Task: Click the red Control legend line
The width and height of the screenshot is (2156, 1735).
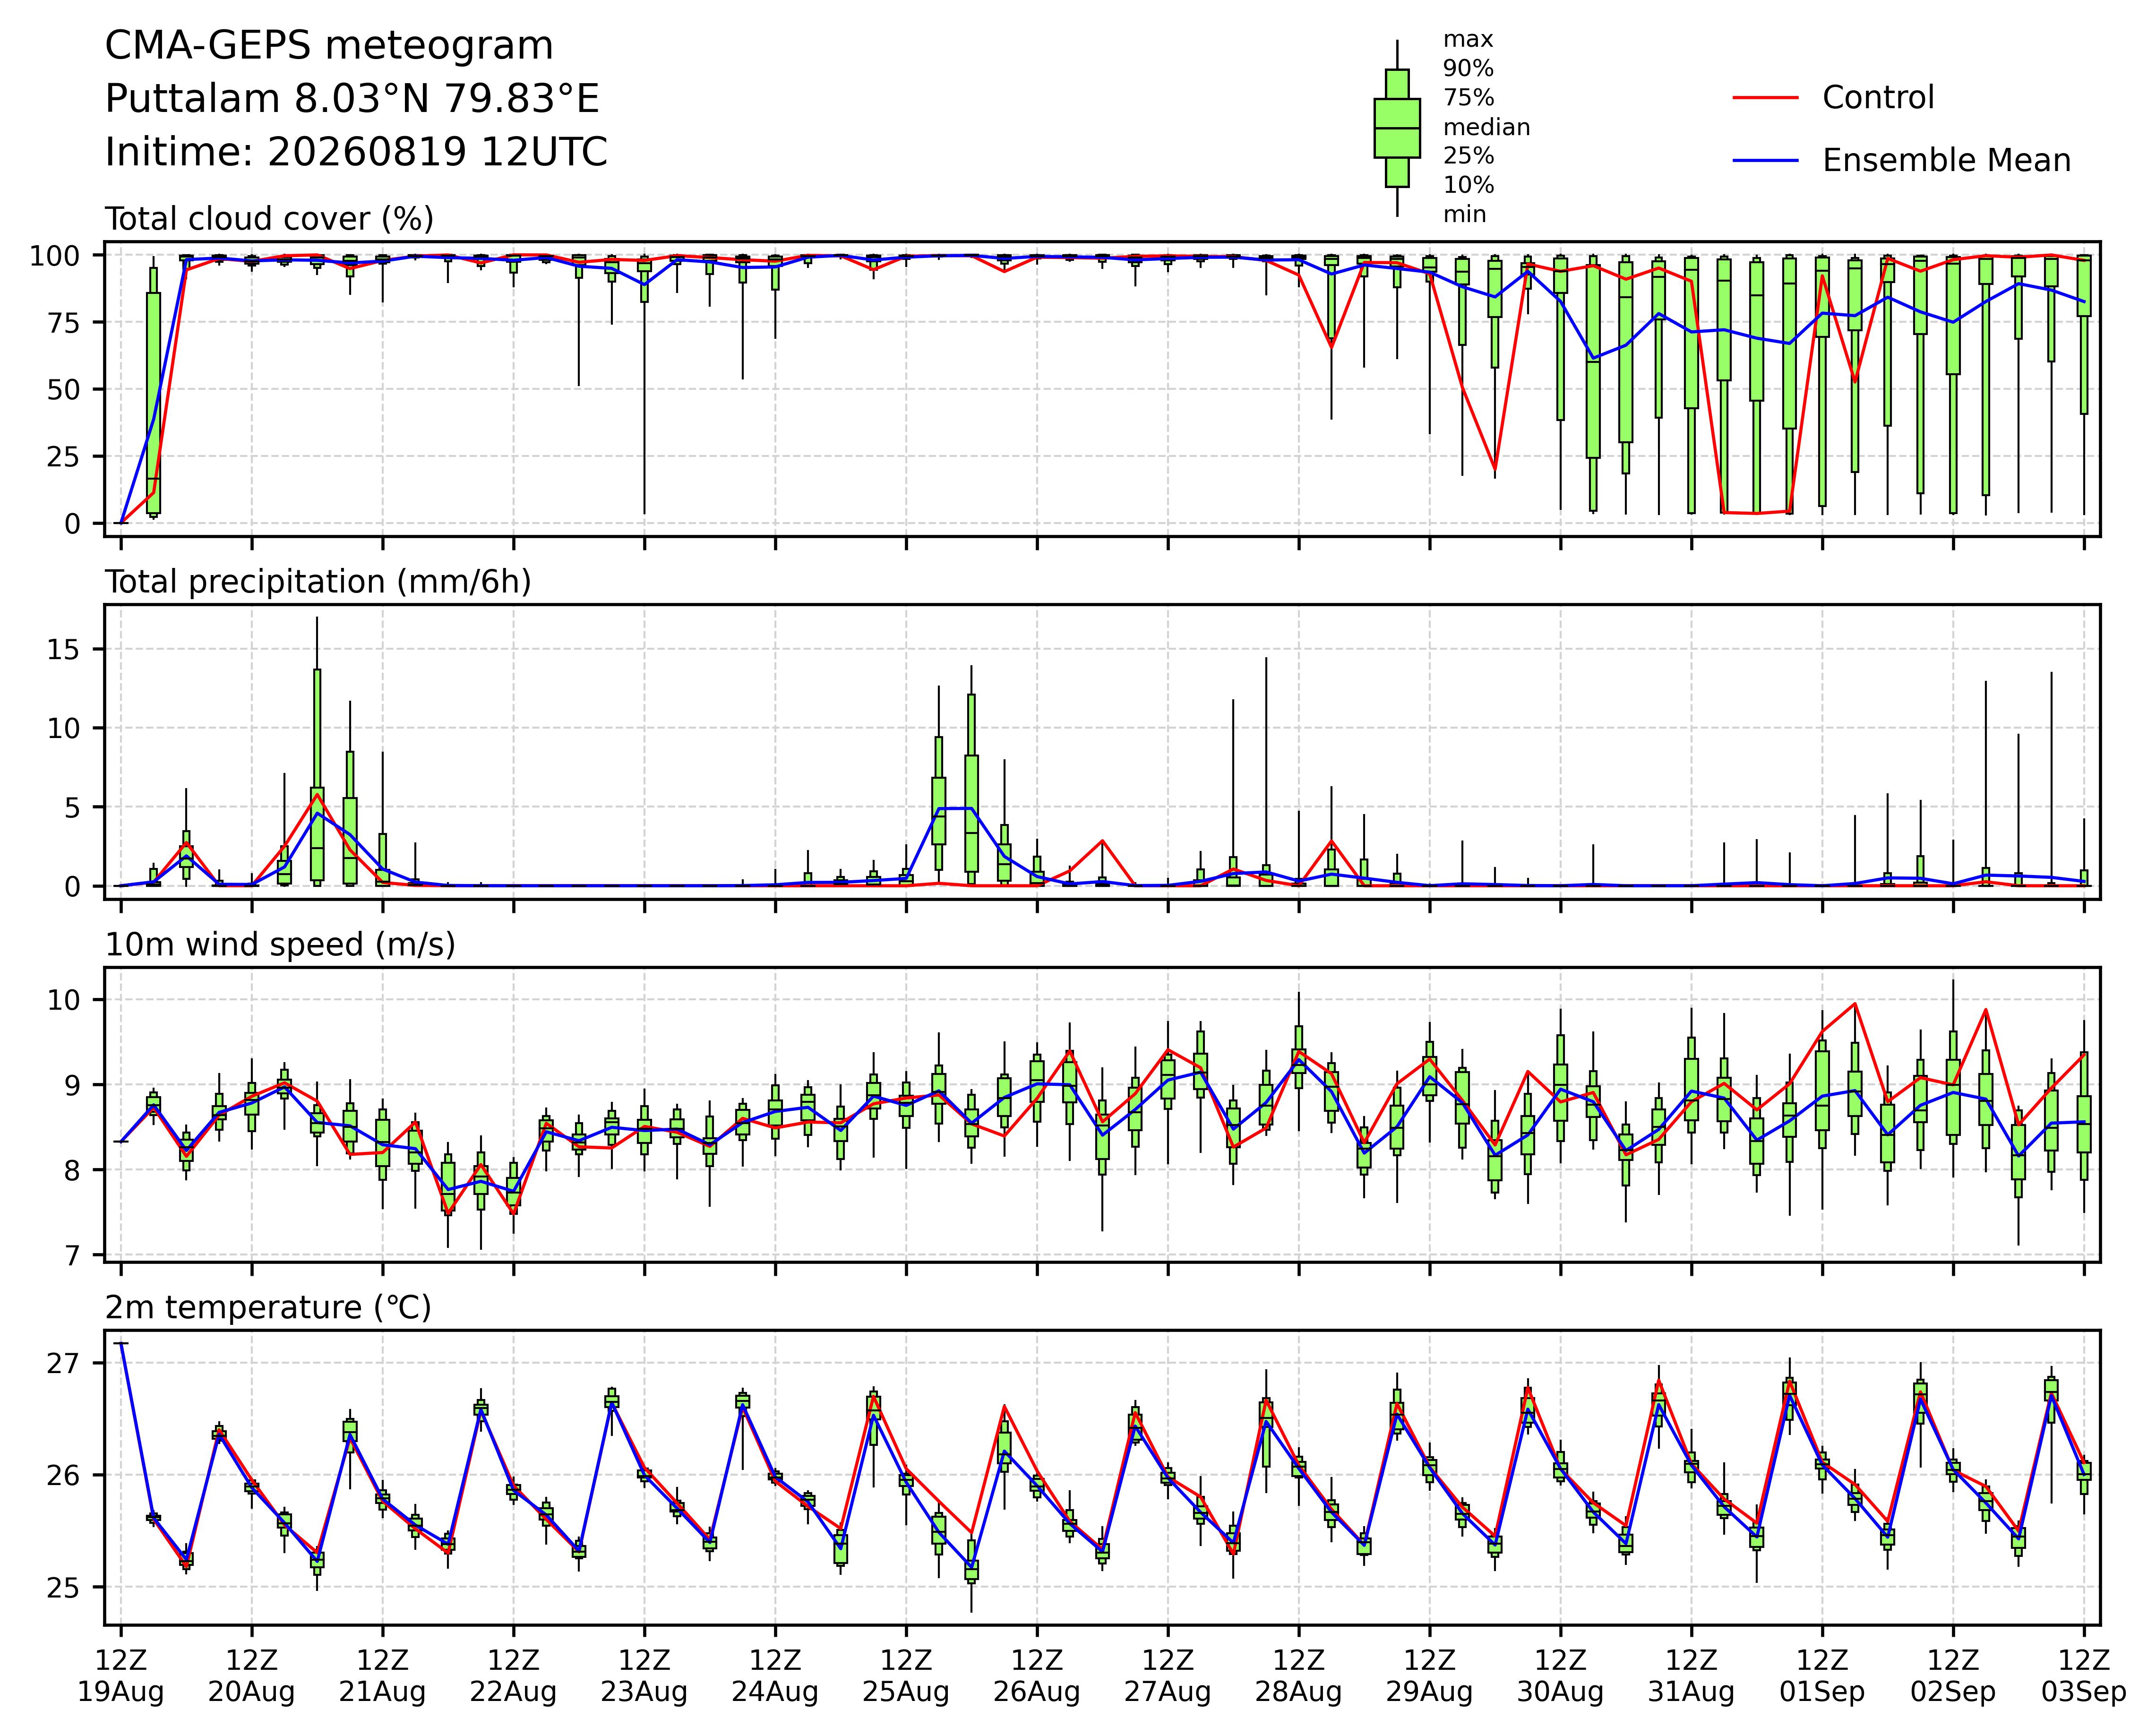Action: click(1766, 98)
